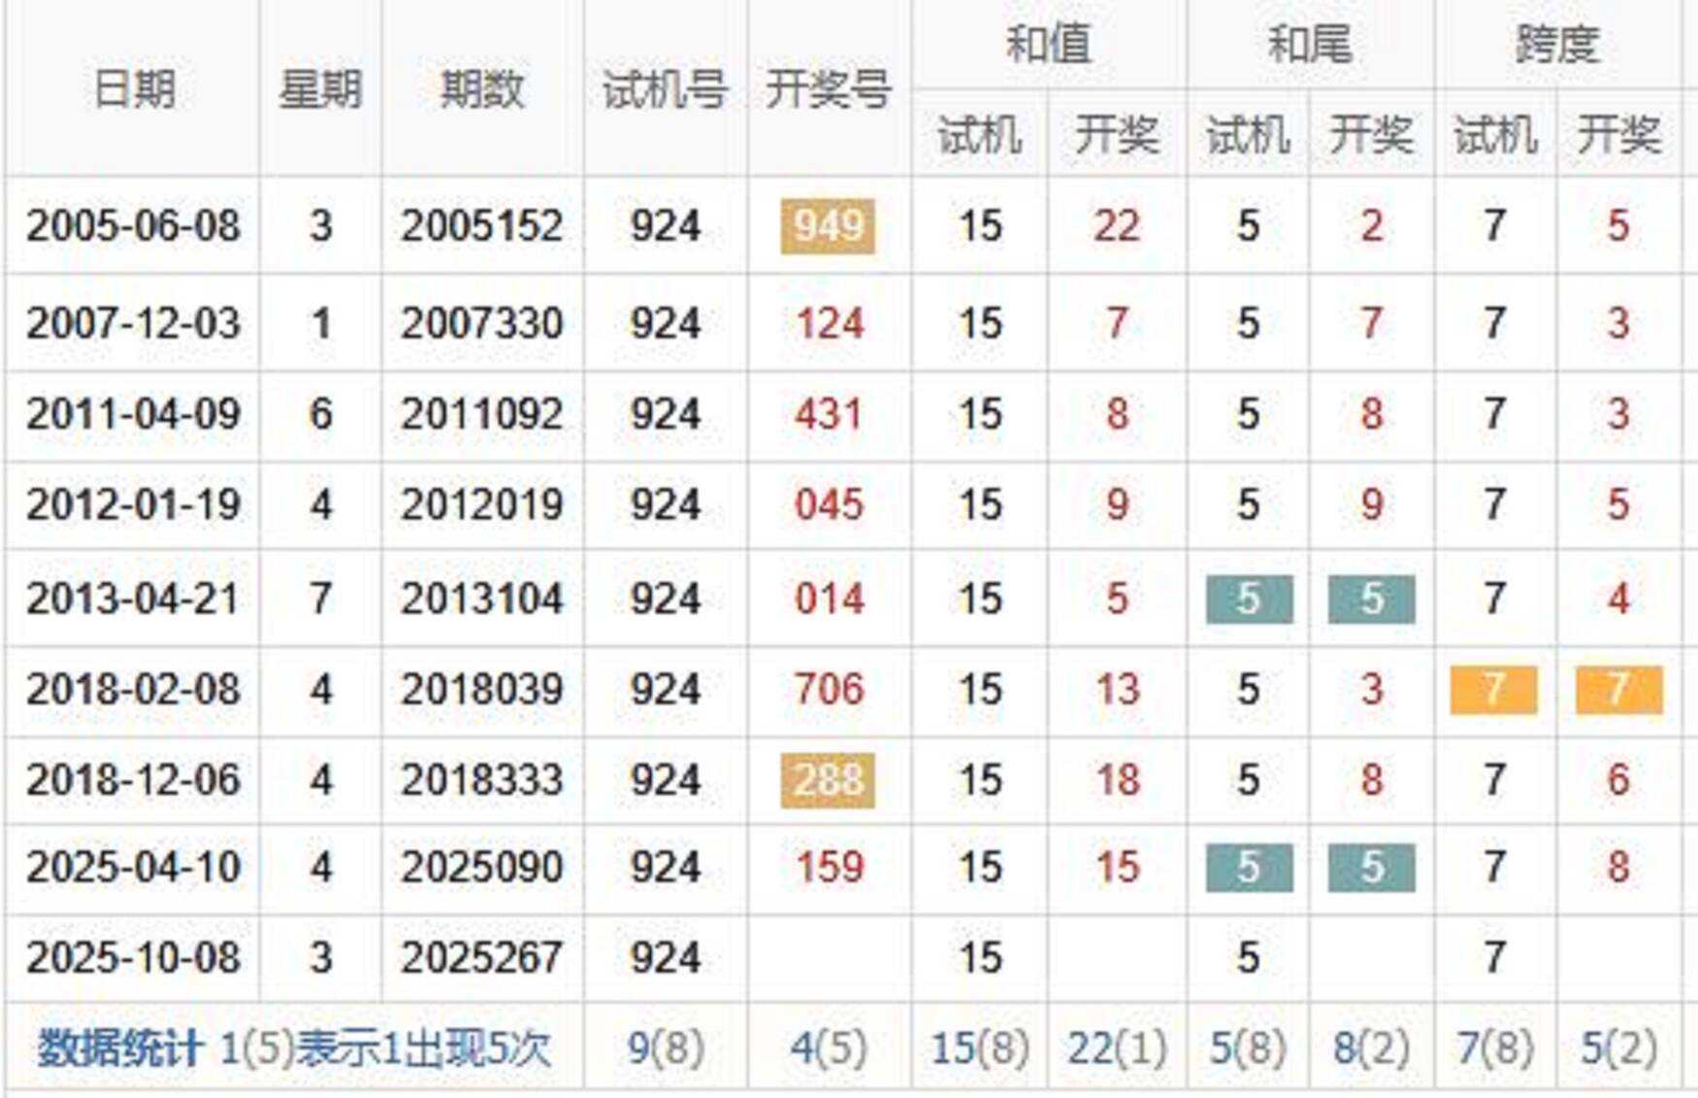The width and height of the screenshot is (1698, 1098).
Task: Click the 日期 column header
Action: tap(133, 89)
